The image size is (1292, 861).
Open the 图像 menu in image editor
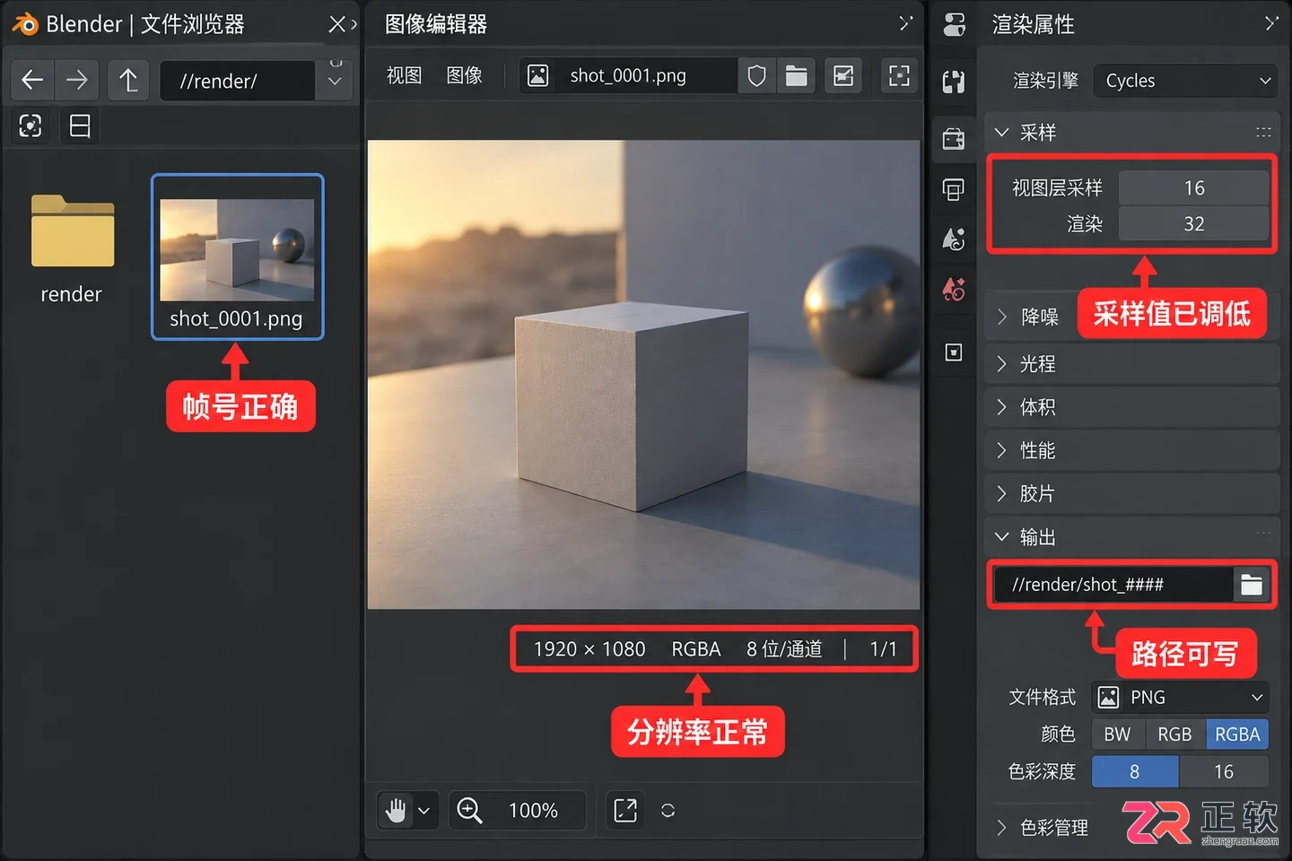[x=464, y=76]
